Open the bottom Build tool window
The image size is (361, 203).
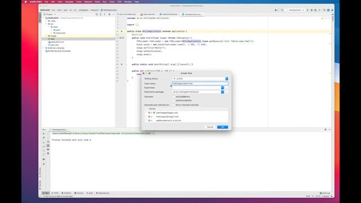pyautogui.click(x=90, y=193)
